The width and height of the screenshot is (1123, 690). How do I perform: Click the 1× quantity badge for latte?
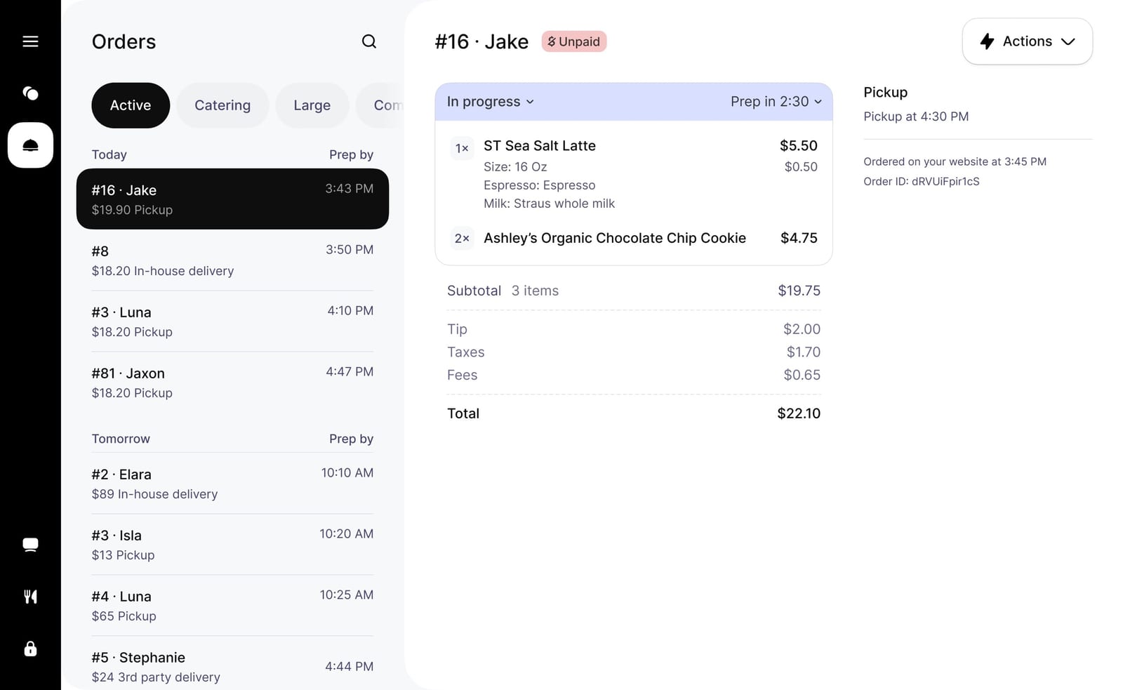462,148
